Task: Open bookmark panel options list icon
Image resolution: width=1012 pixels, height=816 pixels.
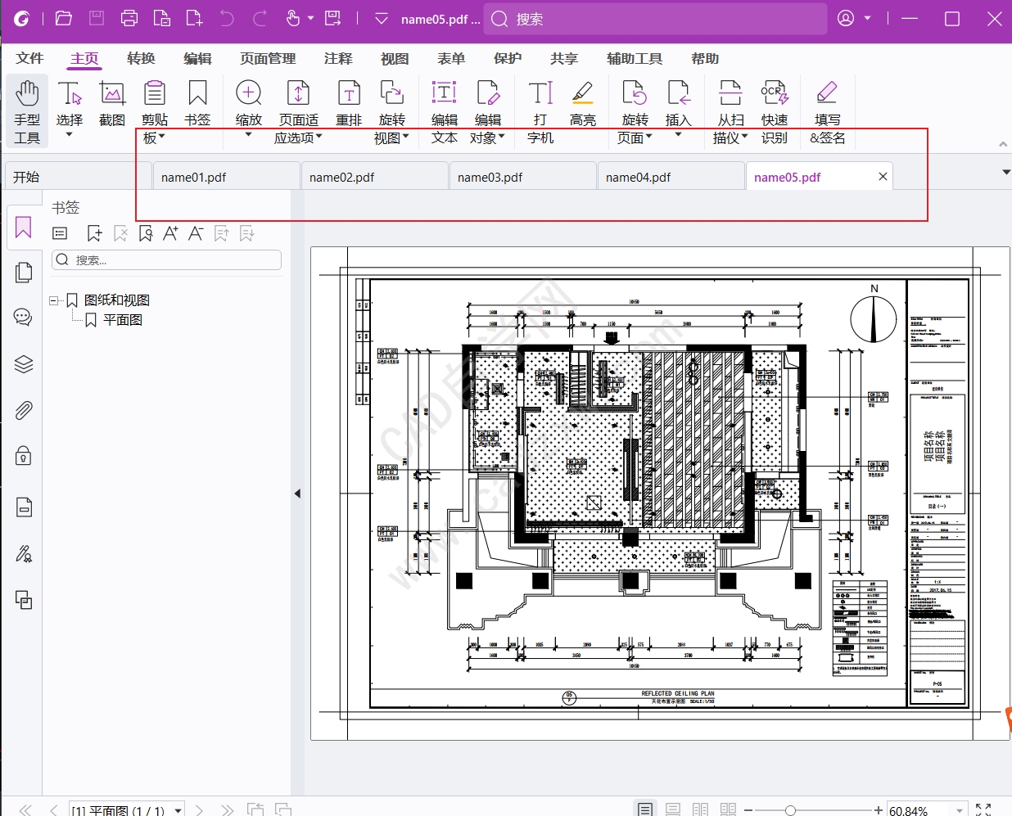Action: 60,234
